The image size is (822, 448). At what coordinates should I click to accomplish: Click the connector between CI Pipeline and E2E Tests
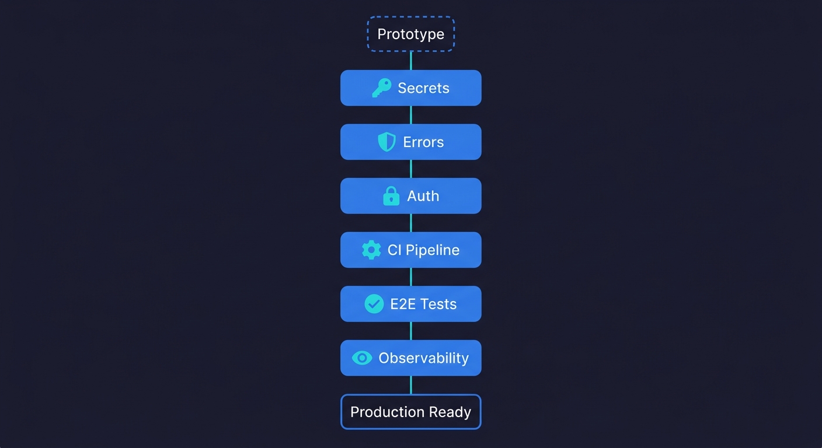click(411, 276)
